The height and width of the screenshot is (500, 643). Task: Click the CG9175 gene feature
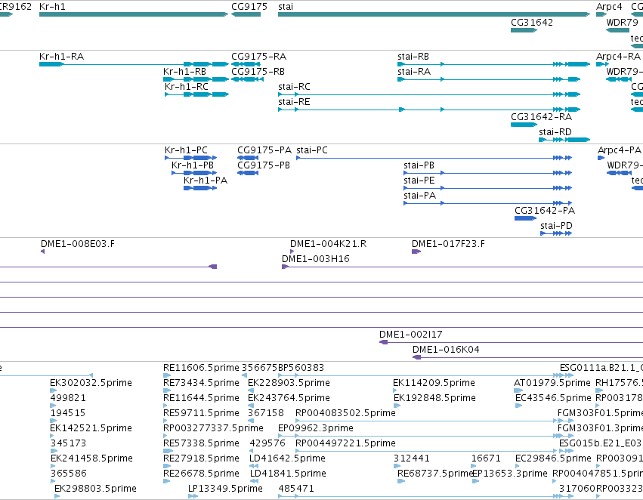pos(246,14)
